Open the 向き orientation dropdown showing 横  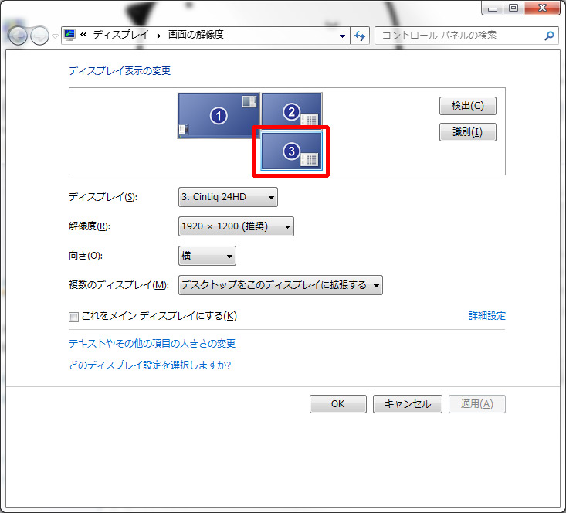(207, 256)
